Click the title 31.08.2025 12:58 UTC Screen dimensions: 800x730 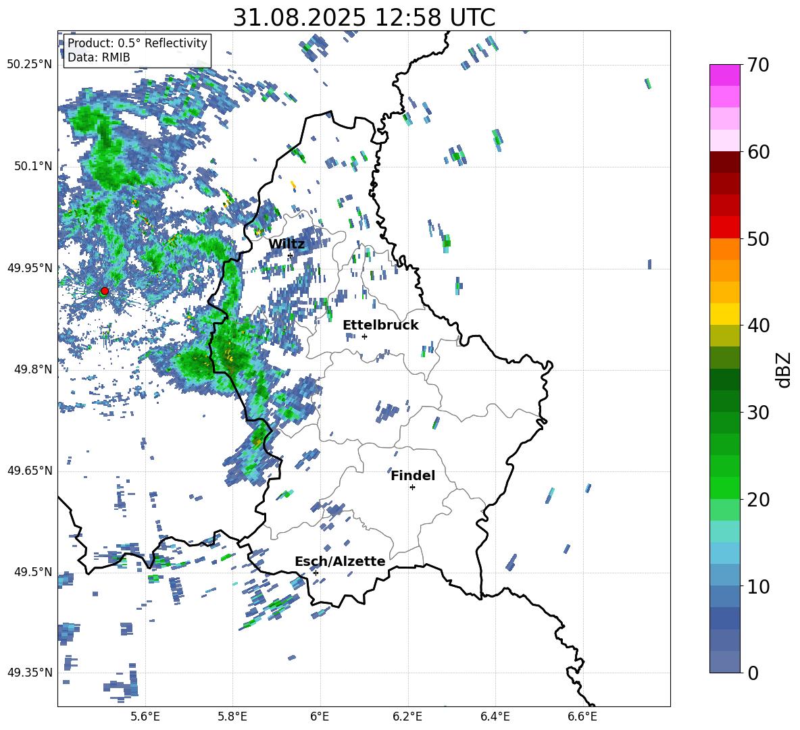364,18
